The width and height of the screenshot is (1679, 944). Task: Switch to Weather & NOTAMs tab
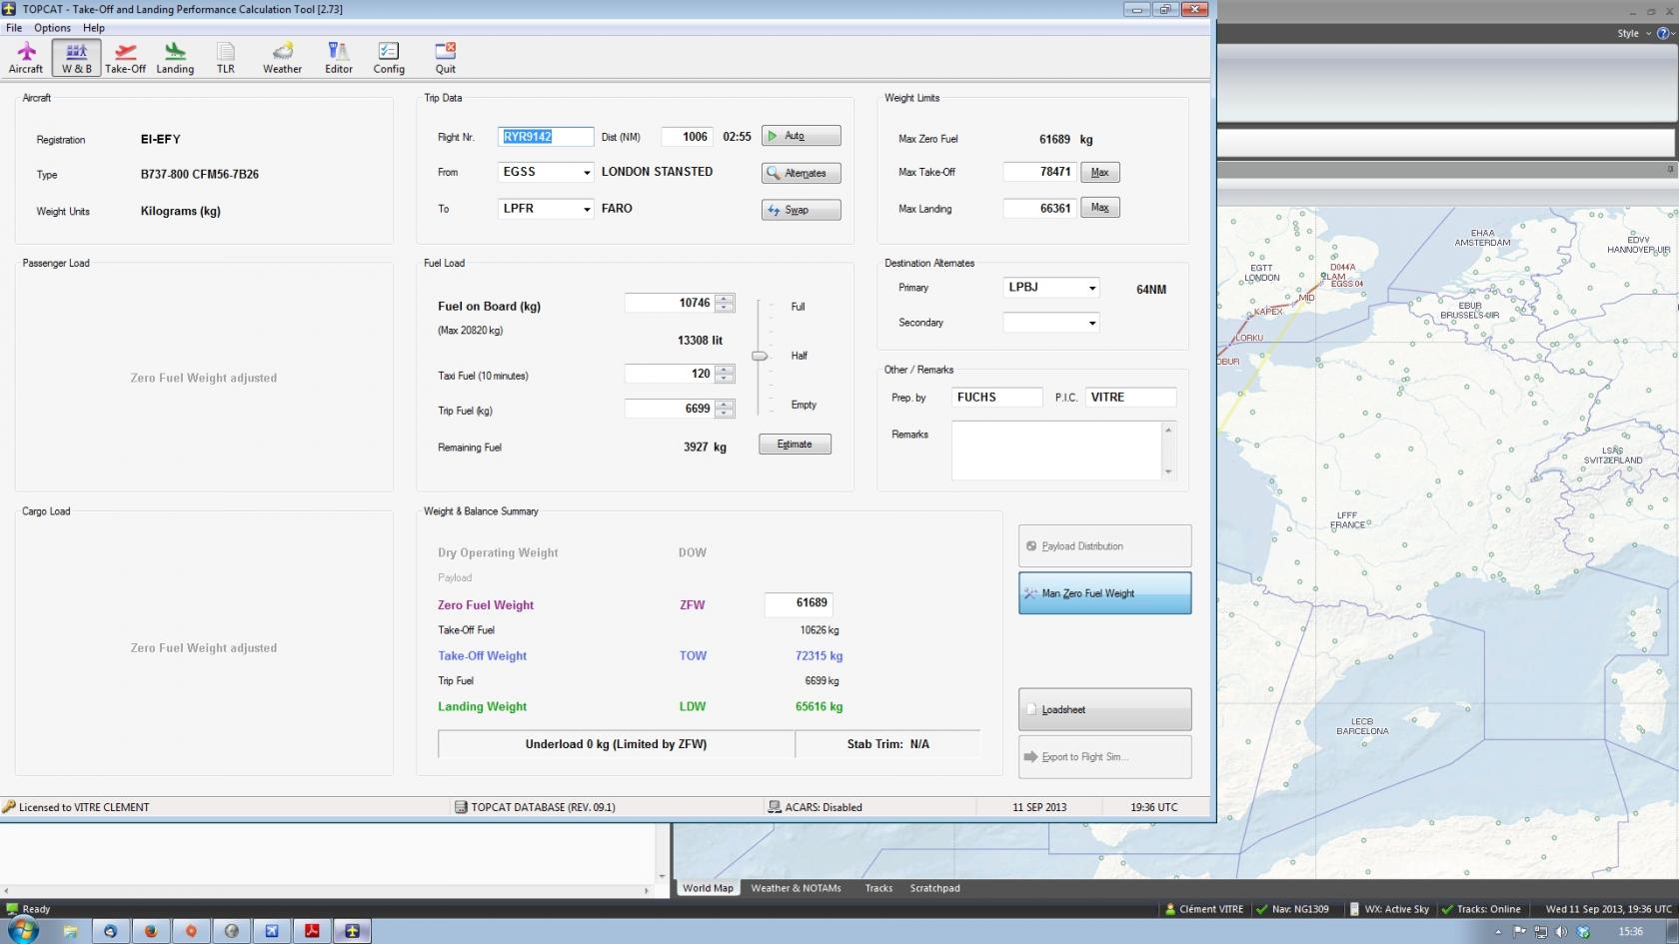796,888
